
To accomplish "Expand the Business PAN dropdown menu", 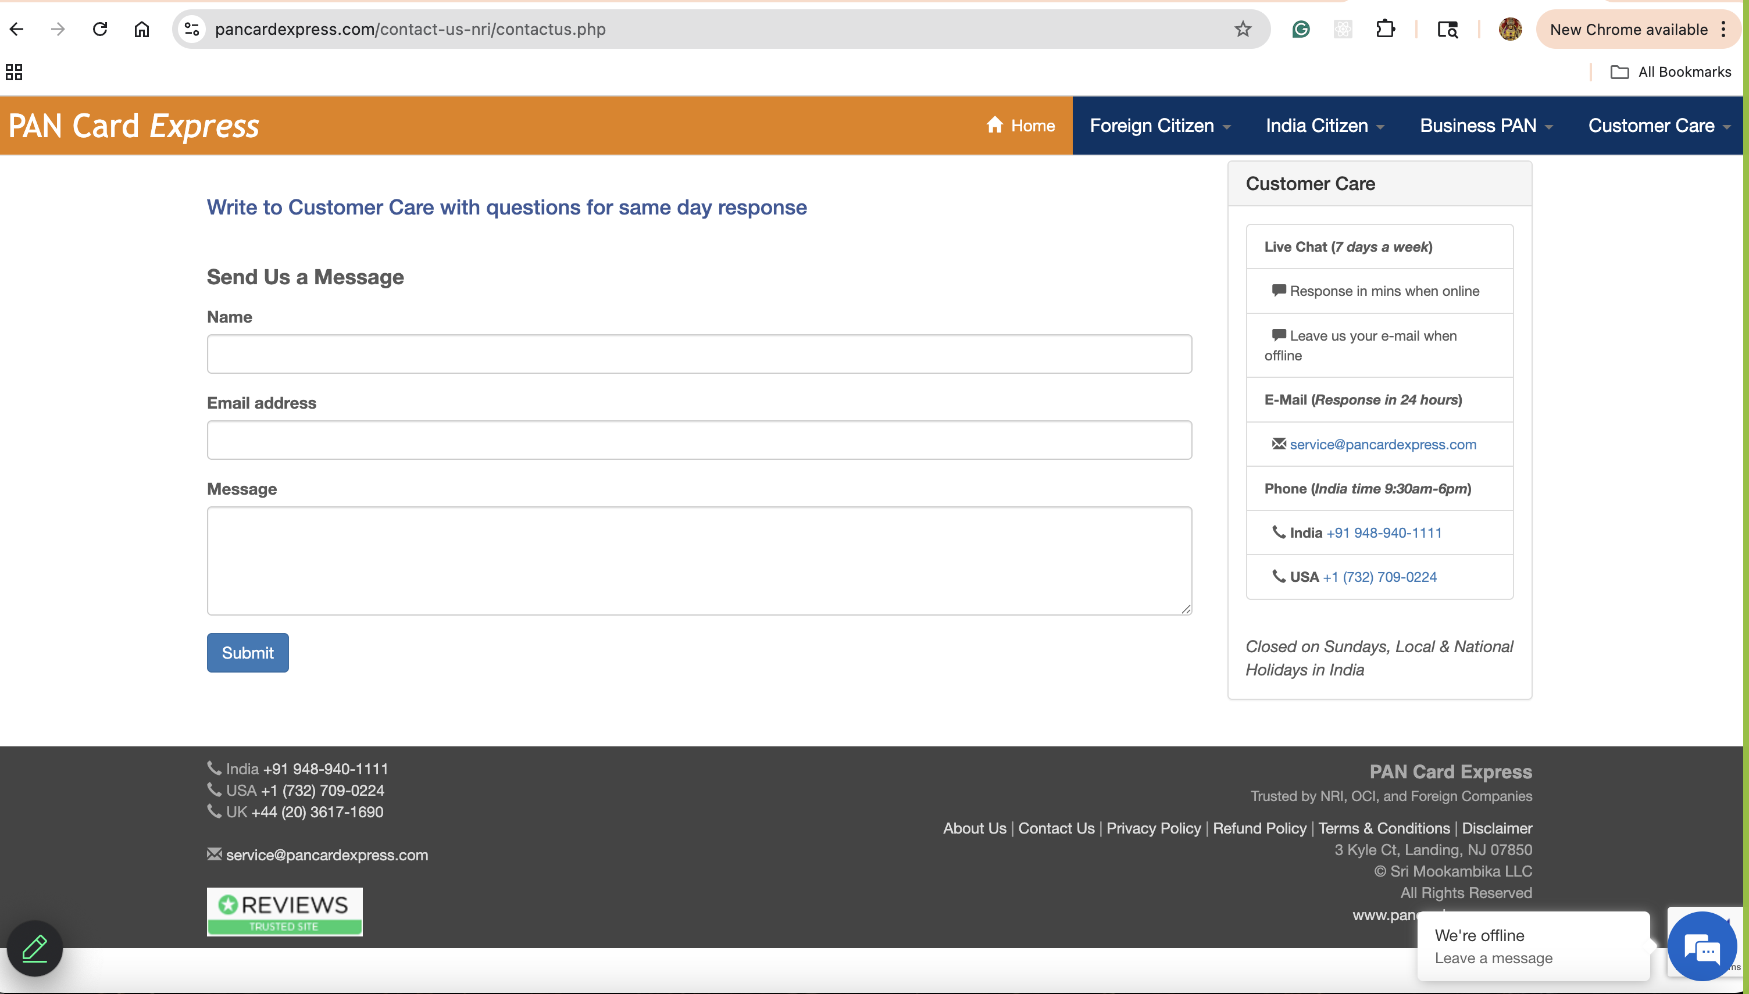I will click(x=1486, y=126).
